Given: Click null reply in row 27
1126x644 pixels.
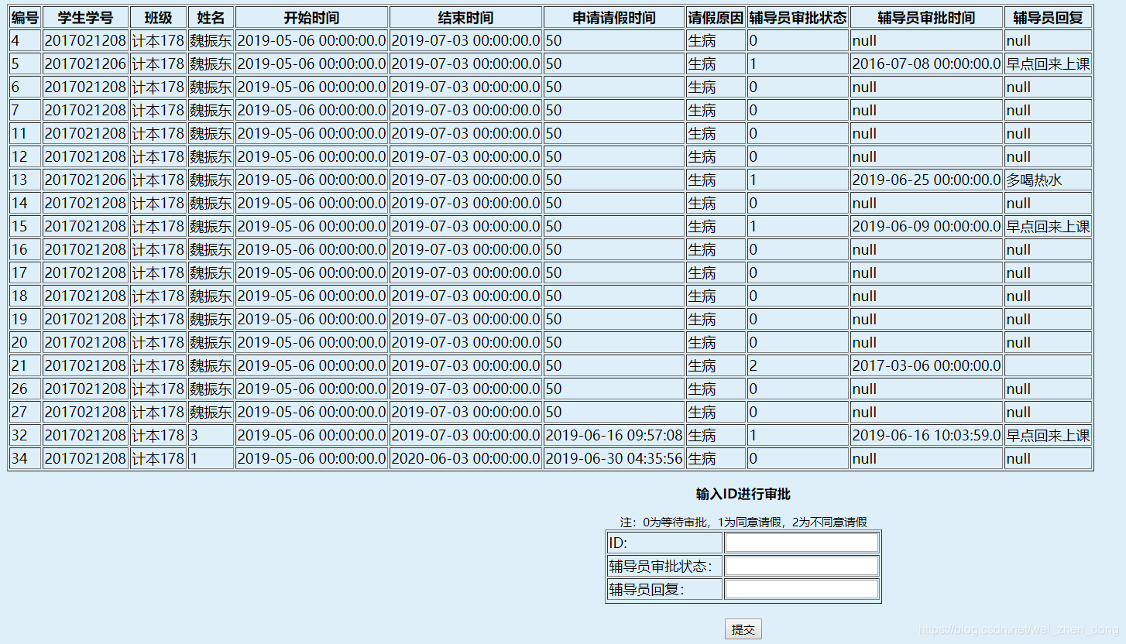Looking at the screenshot, I should pos(1048,412).
